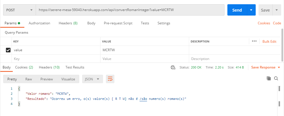The height and width of the screenshot is (116, 284).
Task: Open the three-dots column options
Action: 254,41
